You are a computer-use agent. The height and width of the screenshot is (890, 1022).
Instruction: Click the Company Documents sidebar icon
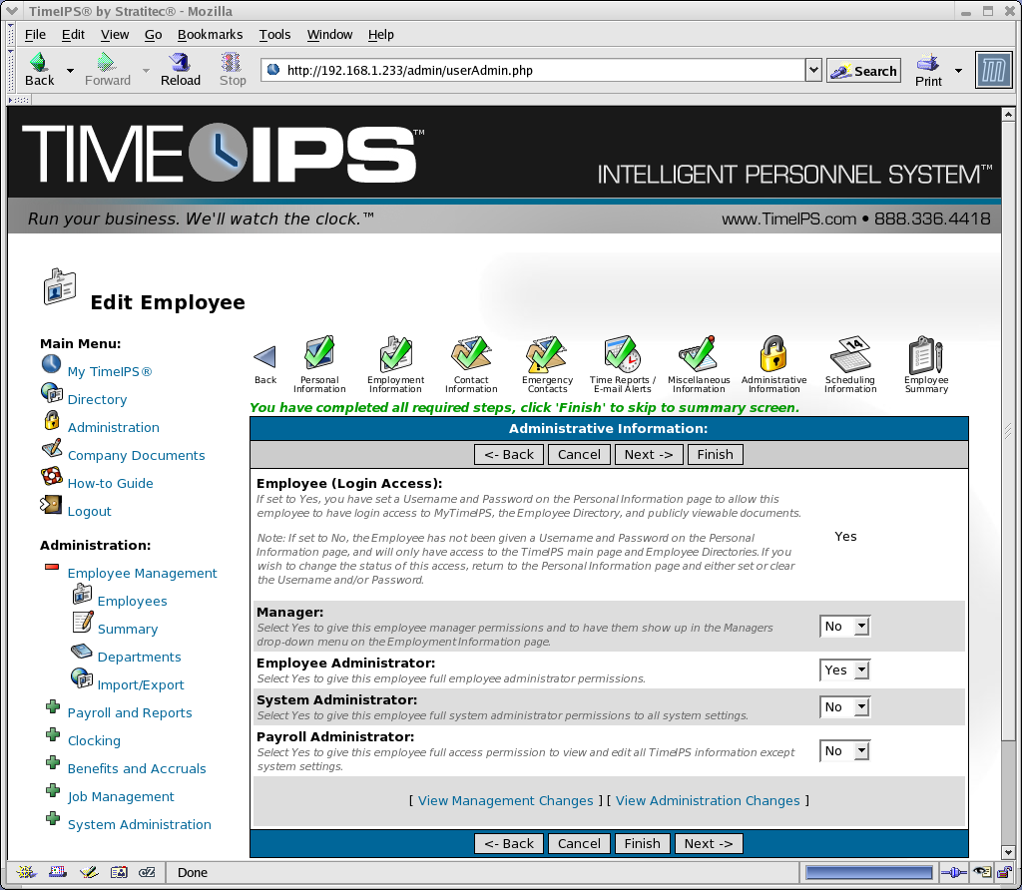(52, 448)
